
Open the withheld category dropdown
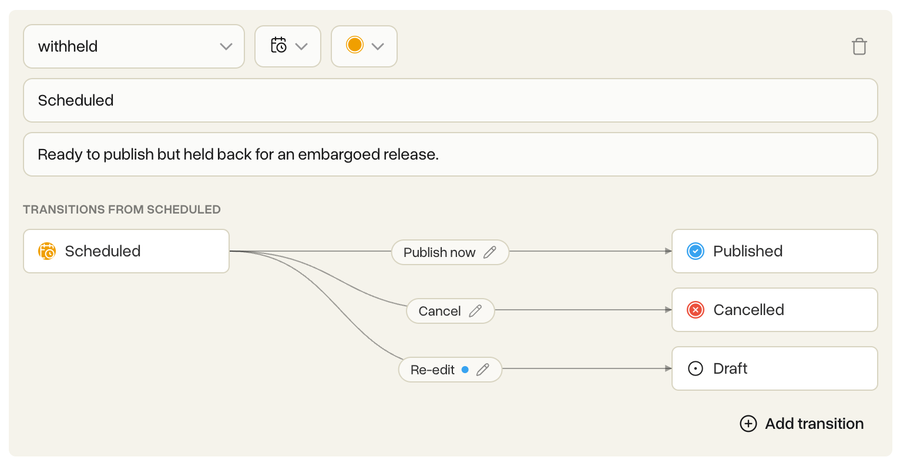(x=134, y=46)
